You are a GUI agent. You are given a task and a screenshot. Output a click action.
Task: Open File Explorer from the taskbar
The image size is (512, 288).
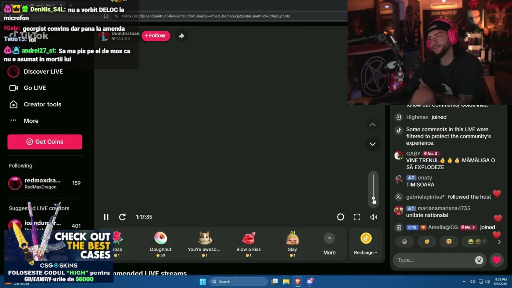[x=286, y=282]
